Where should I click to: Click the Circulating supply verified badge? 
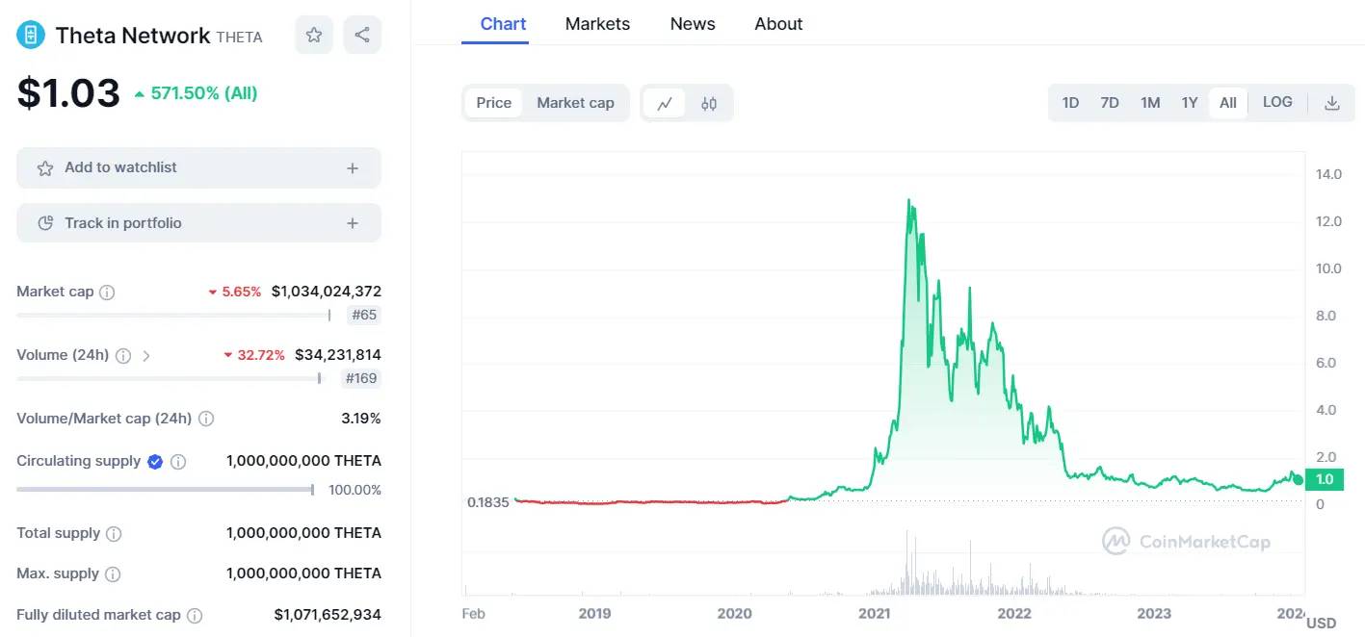pos(154,462)
